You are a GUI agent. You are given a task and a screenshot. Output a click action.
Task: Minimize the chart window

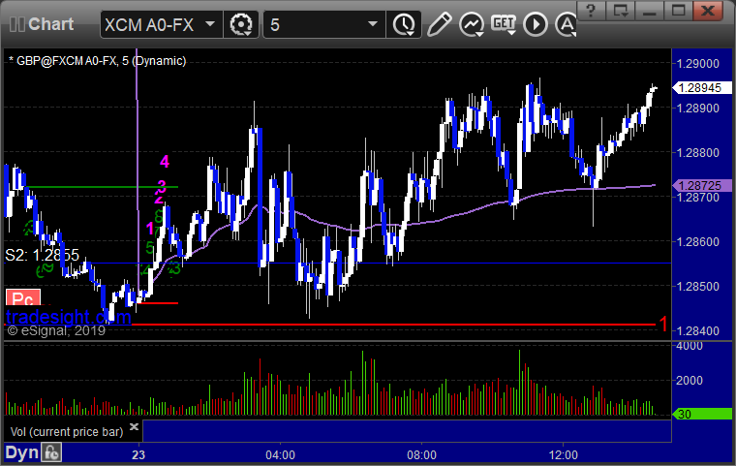click(x=649, y=10)
